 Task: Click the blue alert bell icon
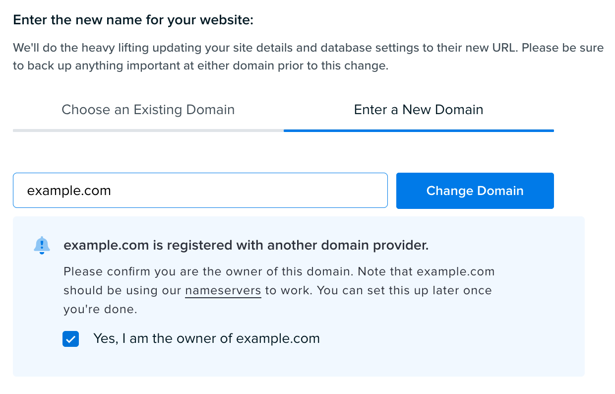click(42, 245)
